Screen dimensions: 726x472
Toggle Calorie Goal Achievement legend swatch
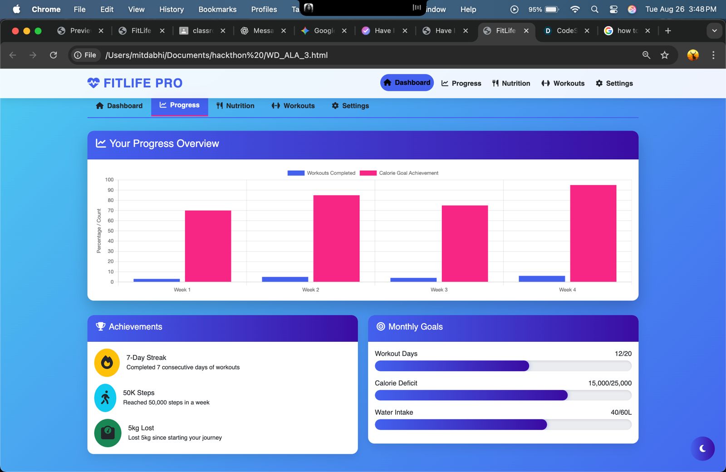[368, 173]
